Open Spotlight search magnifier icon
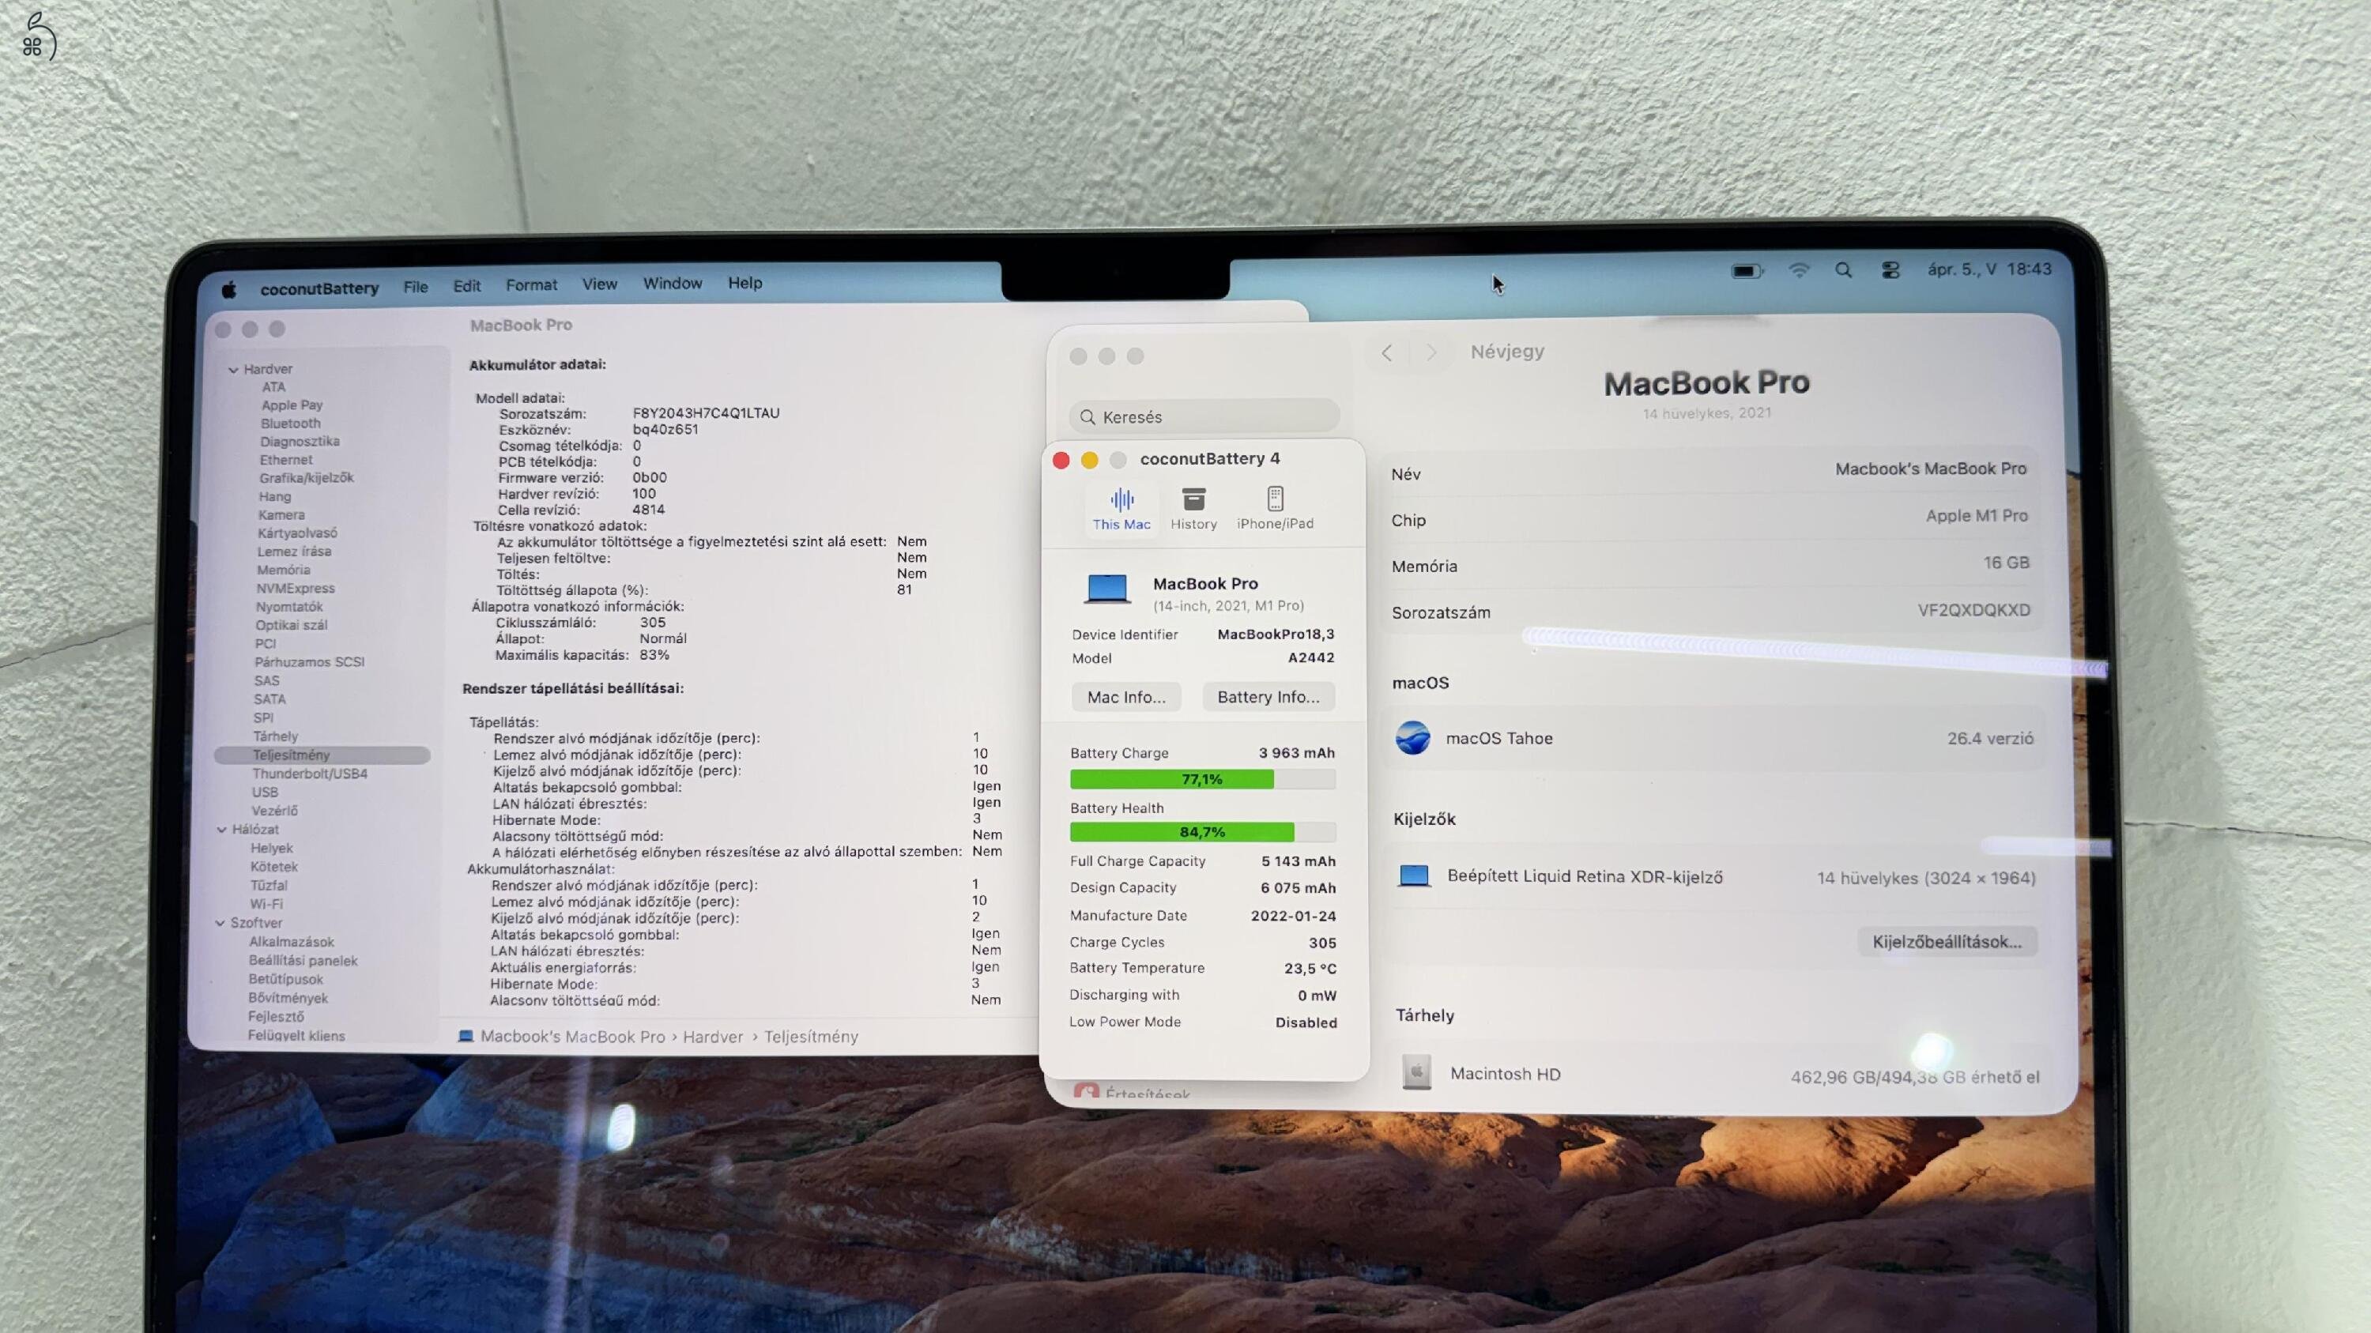2371x1333 pixels. pos(1843,269)
